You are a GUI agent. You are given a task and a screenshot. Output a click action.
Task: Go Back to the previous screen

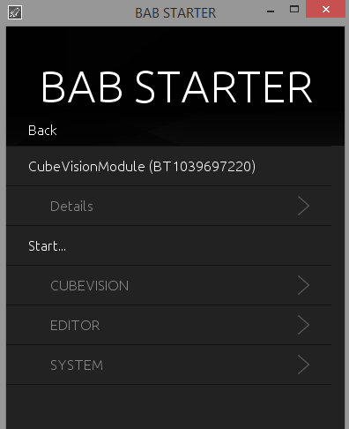pos(42,131)
